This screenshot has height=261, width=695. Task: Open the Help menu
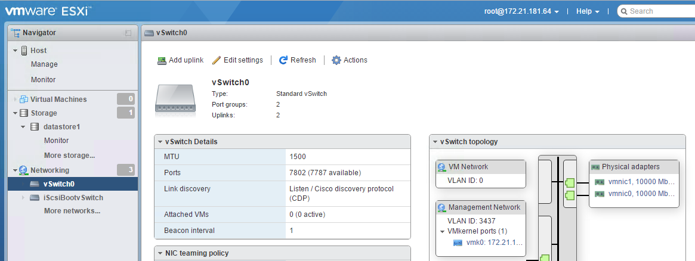pyautogui.click(x=588, y=11)
